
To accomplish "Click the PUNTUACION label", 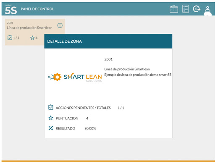I will click(67, 118).
